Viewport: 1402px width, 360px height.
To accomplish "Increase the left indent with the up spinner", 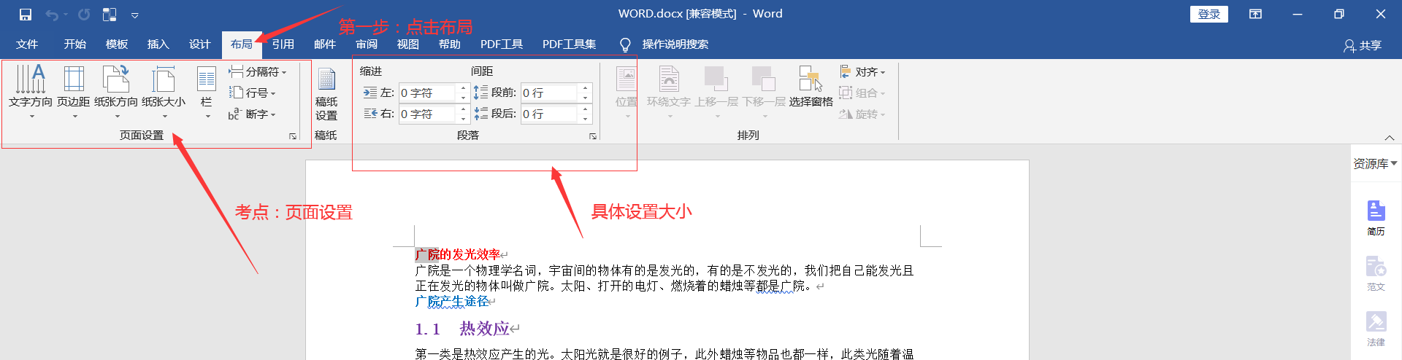I will point(463,88).
